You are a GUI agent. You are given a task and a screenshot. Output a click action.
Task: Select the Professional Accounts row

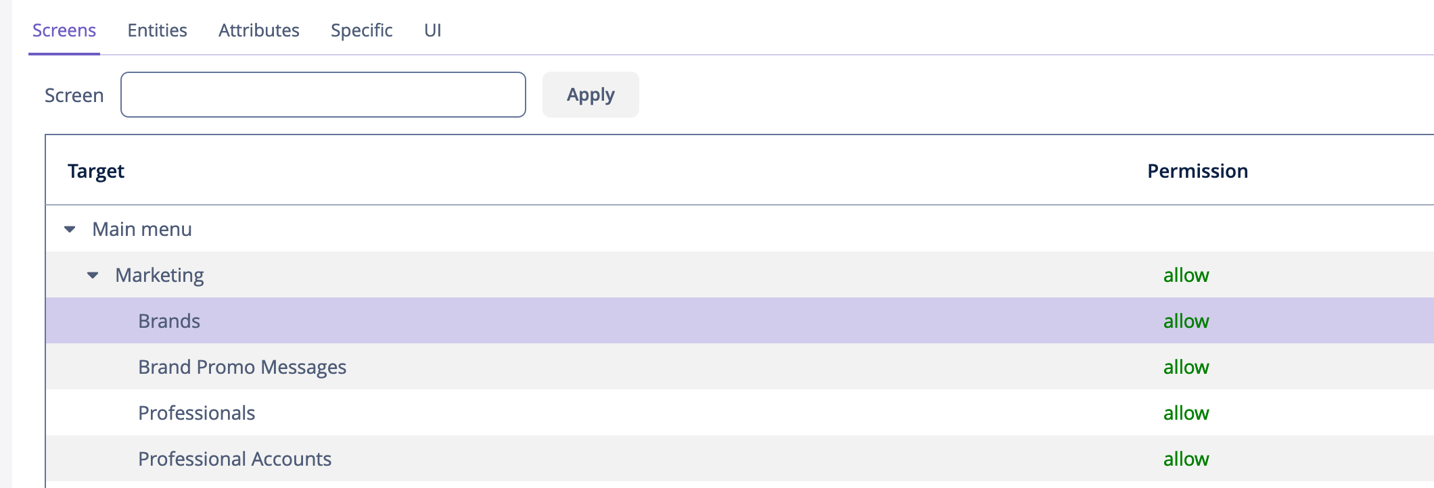[740, 458]
